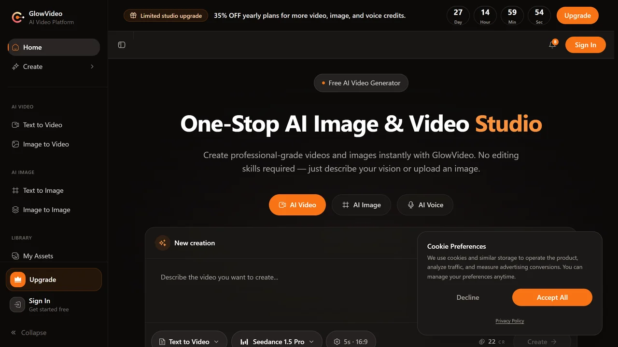Click the 27 Day countdown cell
The height and width of the screenshot is (347, 618).
pyautogui.click(x=458, y=15)
